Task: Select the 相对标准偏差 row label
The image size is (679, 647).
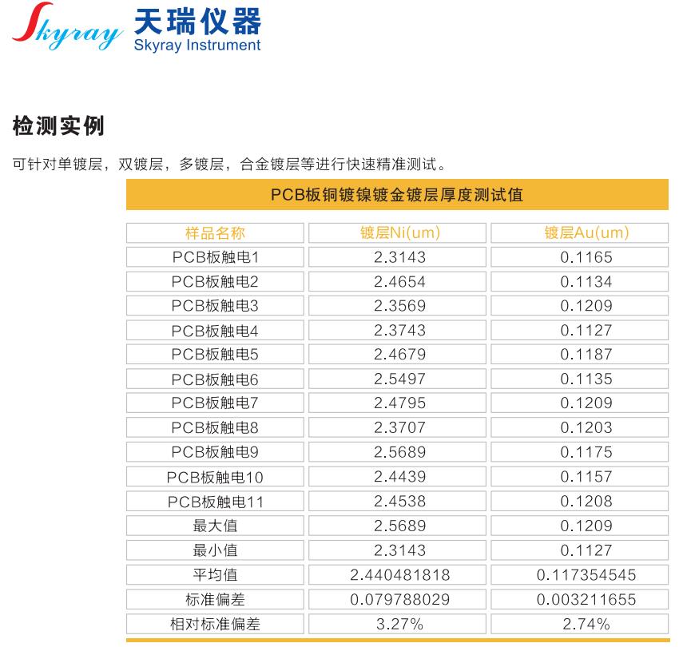Action: [x=215, y=624]
